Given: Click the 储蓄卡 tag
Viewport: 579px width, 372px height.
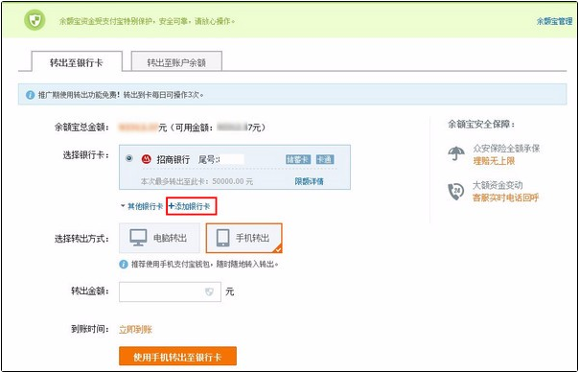Looking at the screenshot, I should point(298,159).
